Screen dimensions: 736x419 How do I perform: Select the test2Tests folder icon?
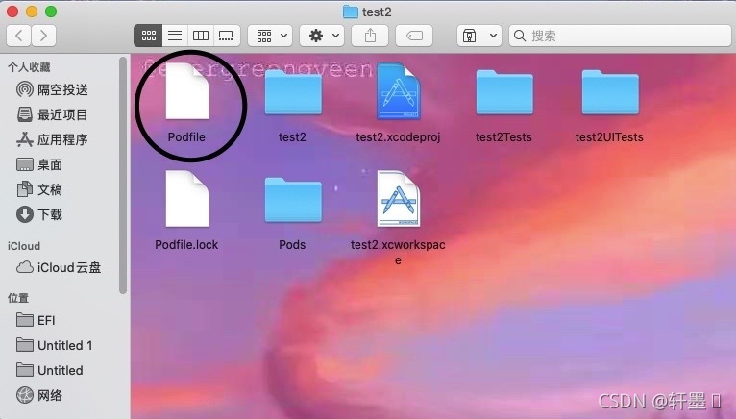click(x=504, y=92)
